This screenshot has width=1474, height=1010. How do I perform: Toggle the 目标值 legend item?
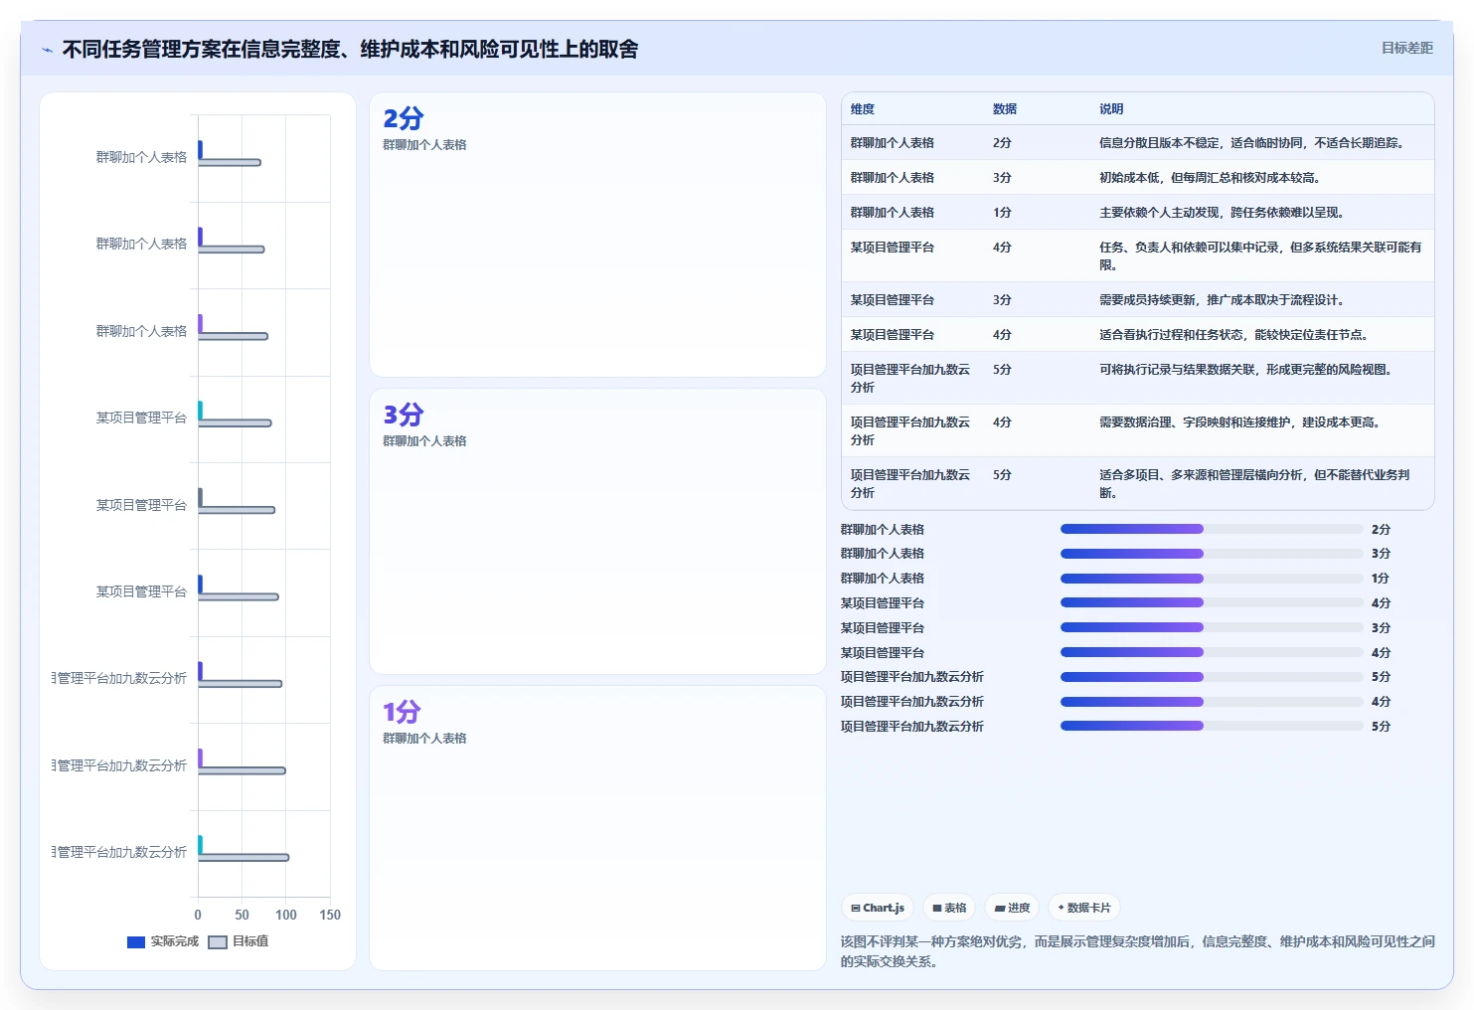[239, 941]
